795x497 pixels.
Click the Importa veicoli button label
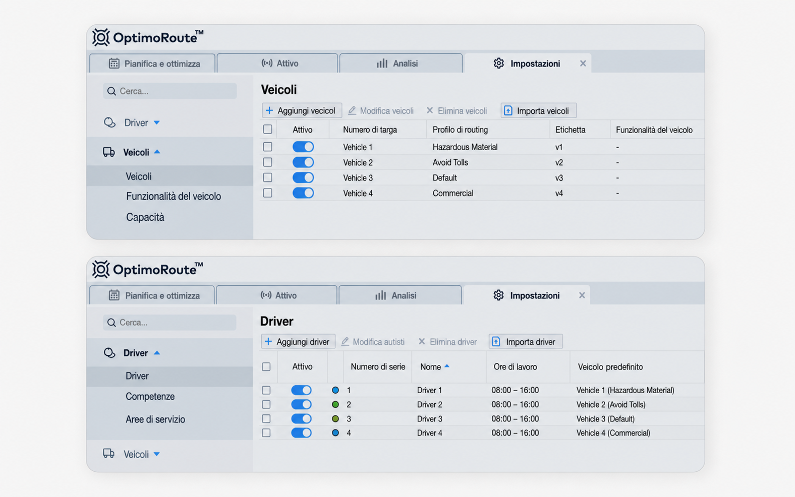coord(543,110)
